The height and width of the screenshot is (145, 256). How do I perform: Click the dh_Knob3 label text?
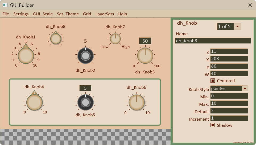pos(145,72)
